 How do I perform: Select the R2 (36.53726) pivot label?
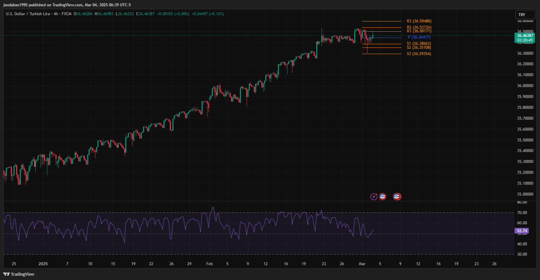(x=419, y=27)
